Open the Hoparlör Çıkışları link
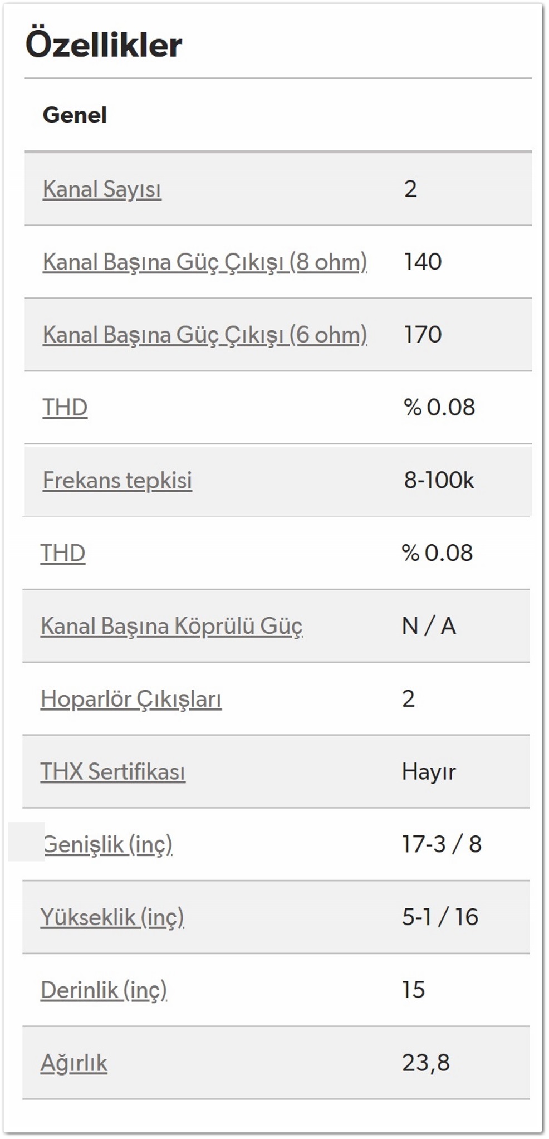The image size is (549, 1139). (x=131, y=699)
